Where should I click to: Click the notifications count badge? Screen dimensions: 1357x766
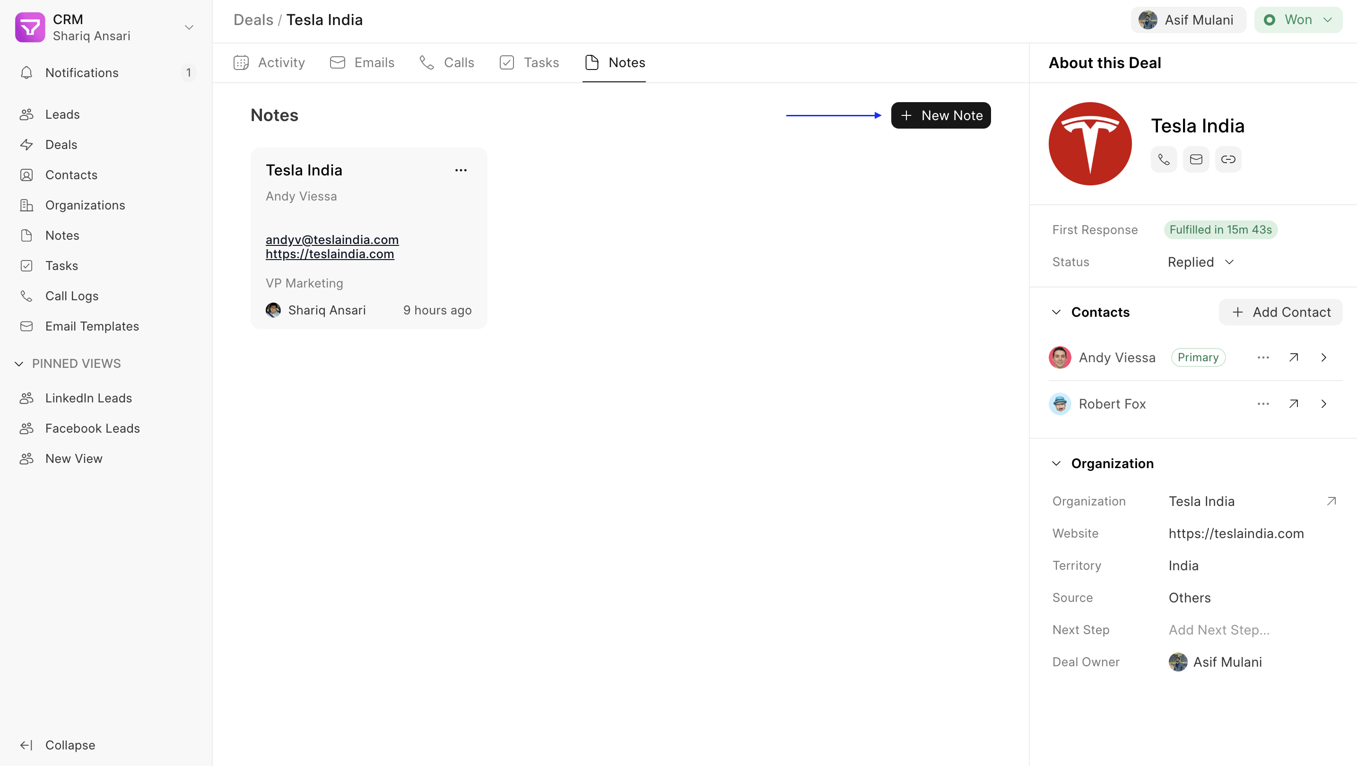[x=188, y=73]
